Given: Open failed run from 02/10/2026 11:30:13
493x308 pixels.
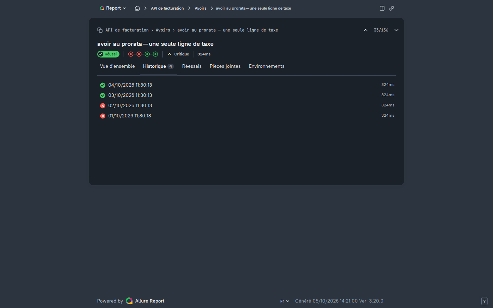Looking at the screenshot, I should pos(246,105).
